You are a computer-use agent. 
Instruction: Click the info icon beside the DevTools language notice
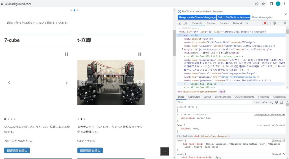(179, 11)
